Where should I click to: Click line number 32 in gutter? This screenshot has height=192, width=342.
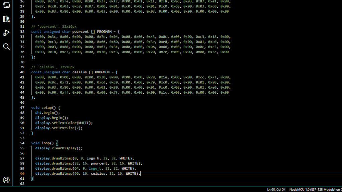[22, 32]
